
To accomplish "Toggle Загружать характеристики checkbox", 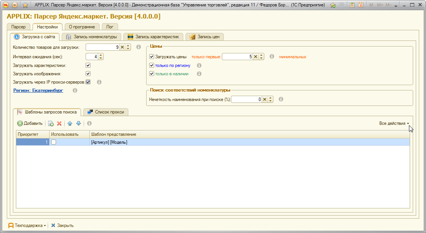I will point(88,65).
